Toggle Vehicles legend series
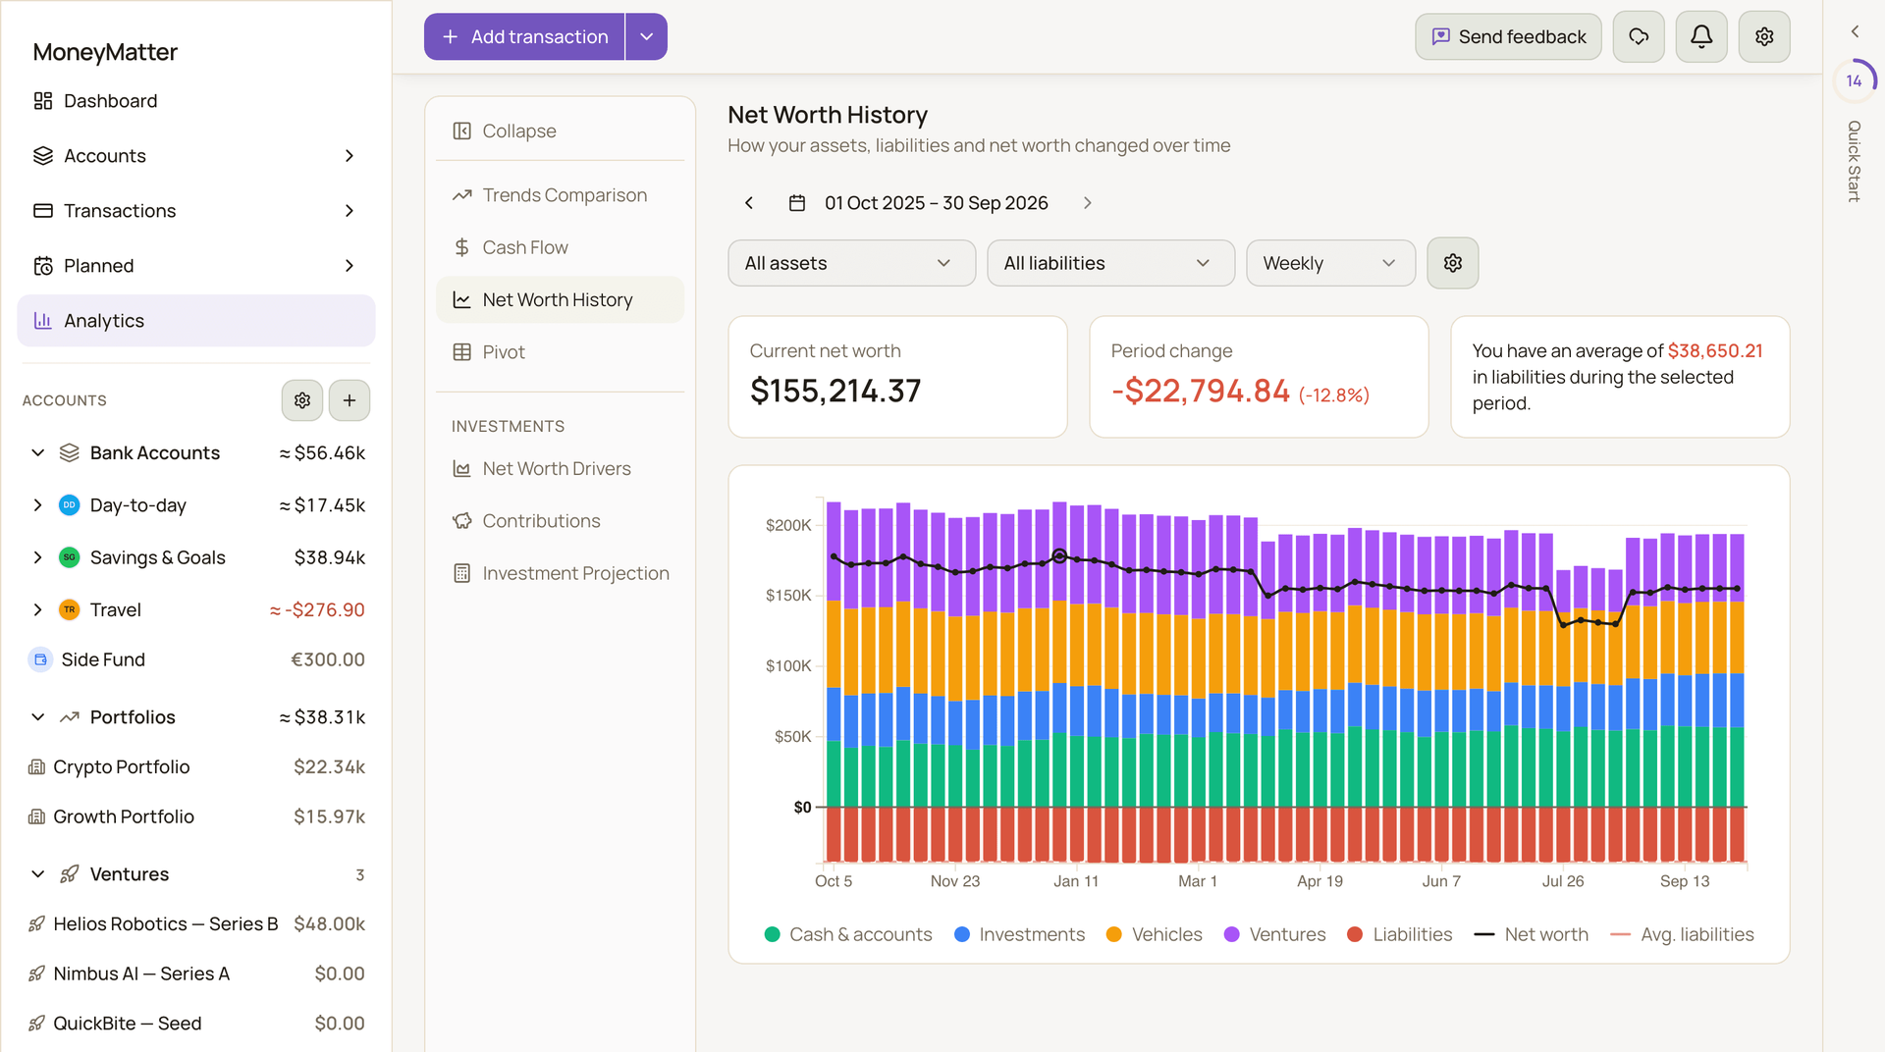This screenshot has width=1885, height=1052. point(1154,934)
